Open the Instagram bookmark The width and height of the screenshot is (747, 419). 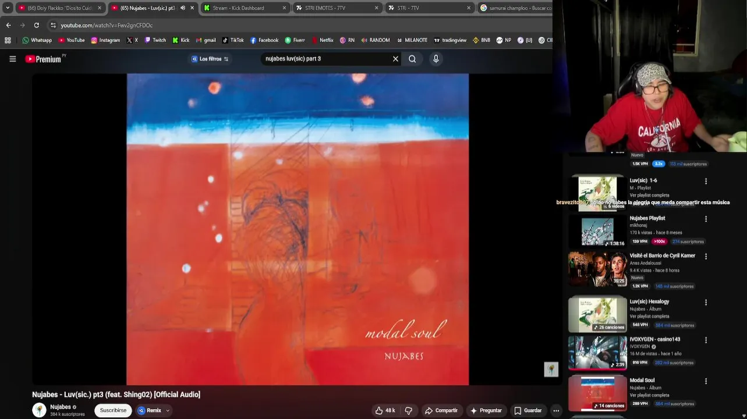click(x=105, y=40)
